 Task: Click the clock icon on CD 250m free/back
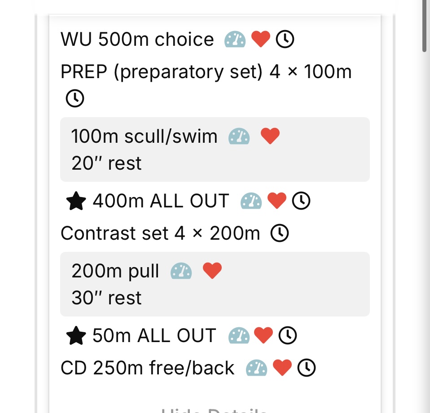tap(307, 368)
